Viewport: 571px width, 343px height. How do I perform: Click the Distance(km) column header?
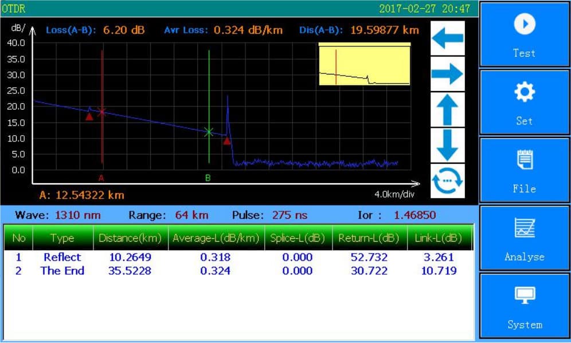pos(130,238)
